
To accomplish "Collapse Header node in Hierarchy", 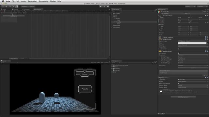I will [115, 19].
